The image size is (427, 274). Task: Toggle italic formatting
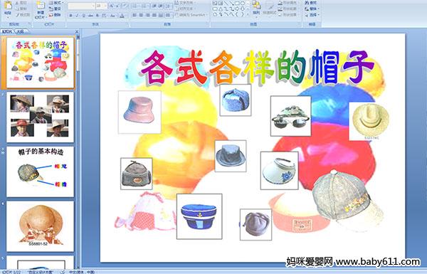[77, 16]
